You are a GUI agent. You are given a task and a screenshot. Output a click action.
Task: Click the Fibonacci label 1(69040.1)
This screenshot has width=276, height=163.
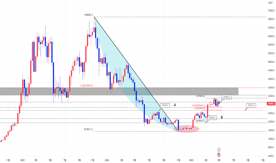[88, 15]
